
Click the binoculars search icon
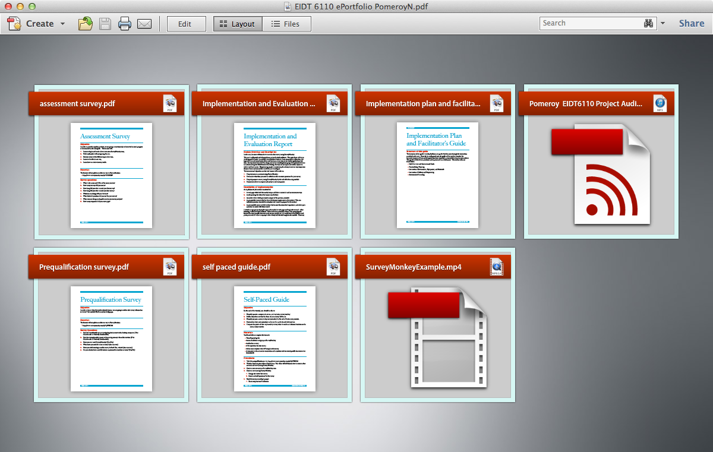648,23
